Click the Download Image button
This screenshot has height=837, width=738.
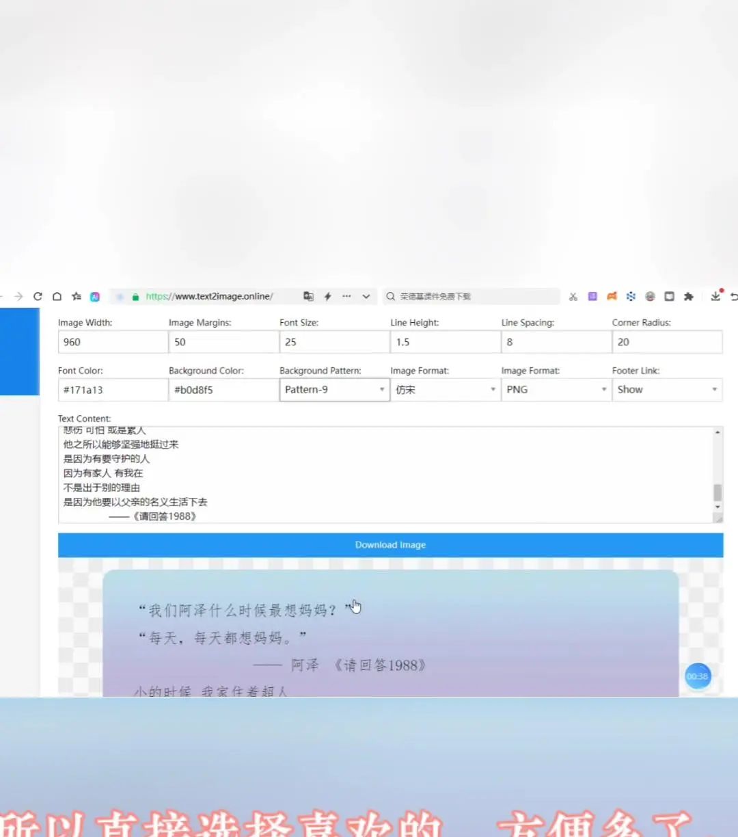[x=390, y=544]
